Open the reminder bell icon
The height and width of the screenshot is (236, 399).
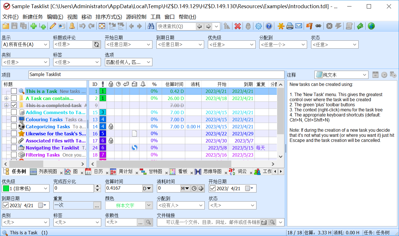point(72,26)
